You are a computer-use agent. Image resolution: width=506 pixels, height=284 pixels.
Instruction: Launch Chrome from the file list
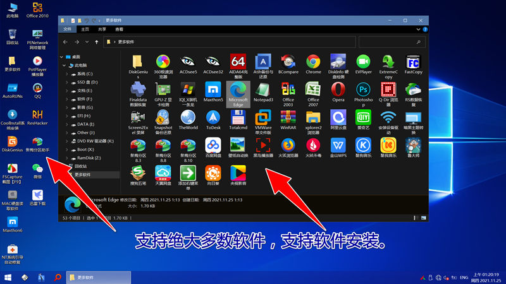click(x=313, y=64)
